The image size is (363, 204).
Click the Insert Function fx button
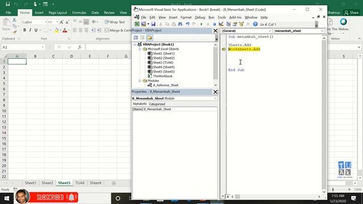click(x=79, y=47)
